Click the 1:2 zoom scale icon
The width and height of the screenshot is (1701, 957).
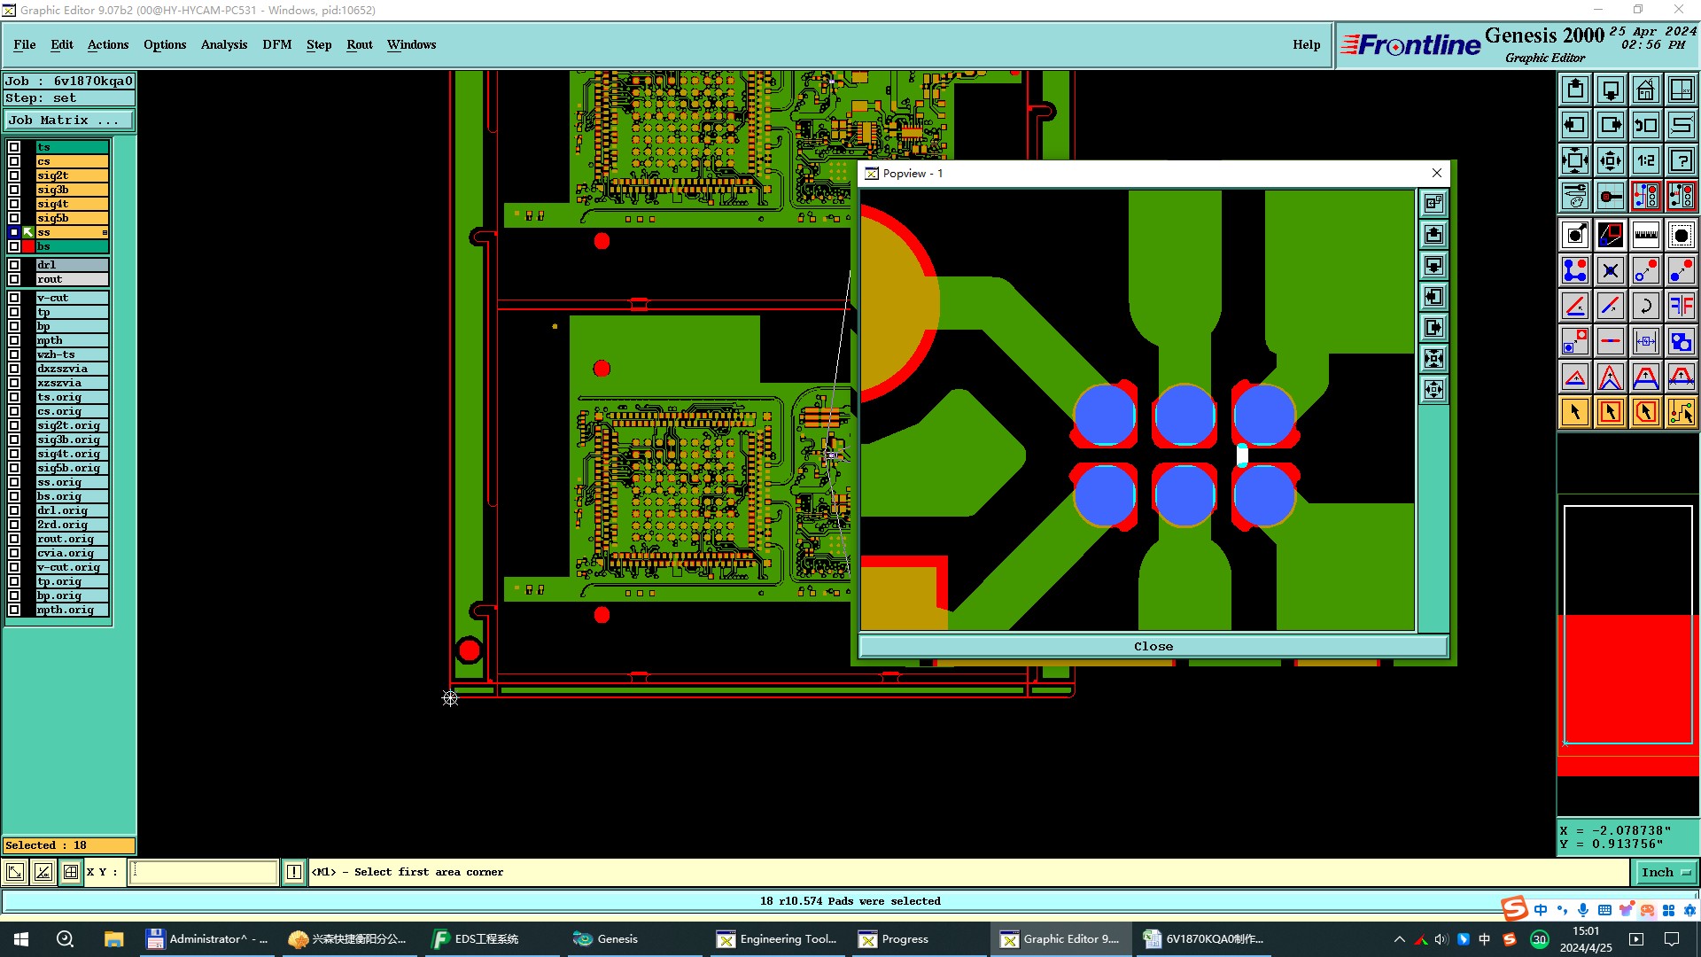pyautogui.click(x=1646, y=160)
